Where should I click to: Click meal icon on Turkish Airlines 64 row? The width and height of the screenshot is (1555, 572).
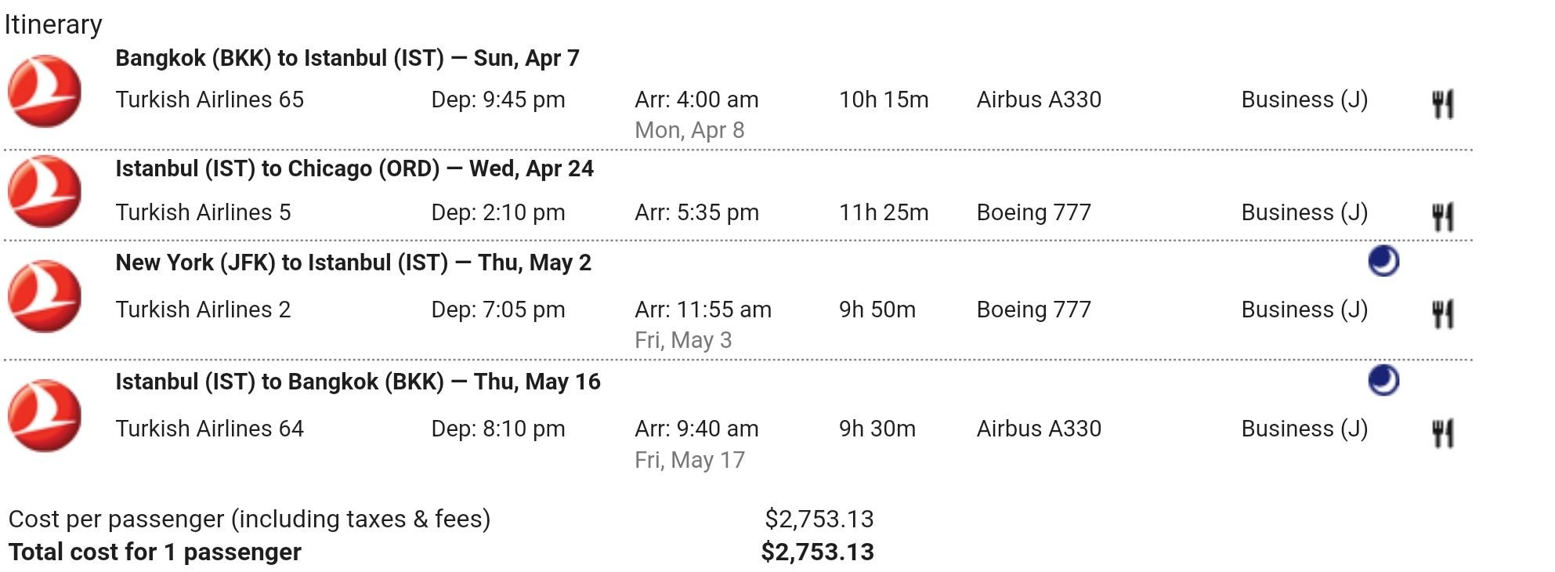1443,433
